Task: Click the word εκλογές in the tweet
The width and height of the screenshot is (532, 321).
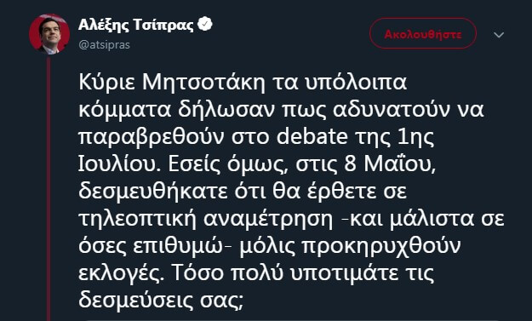Action: click(x=121, y=274)
